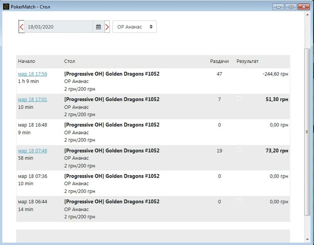314x245 pixels.
Task: Click the vertical scrollbar thumb
Action: [307, 132]
